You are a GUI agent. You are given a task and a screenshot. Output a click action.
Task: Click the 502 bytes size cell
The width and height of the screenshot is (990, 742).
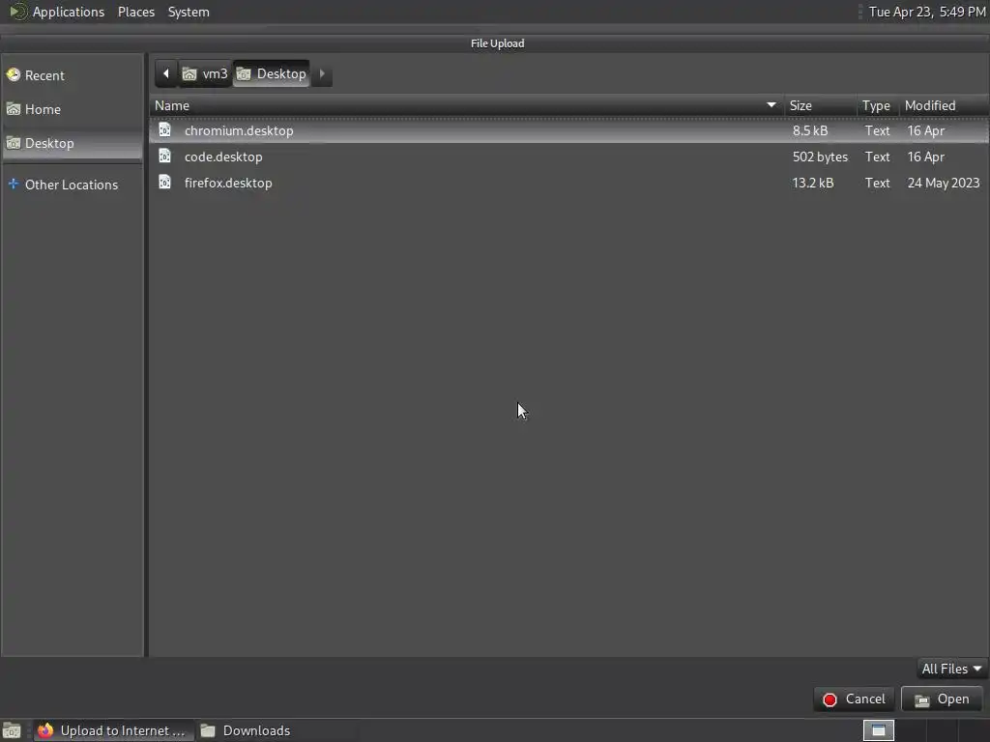click(x=820, y=157)
